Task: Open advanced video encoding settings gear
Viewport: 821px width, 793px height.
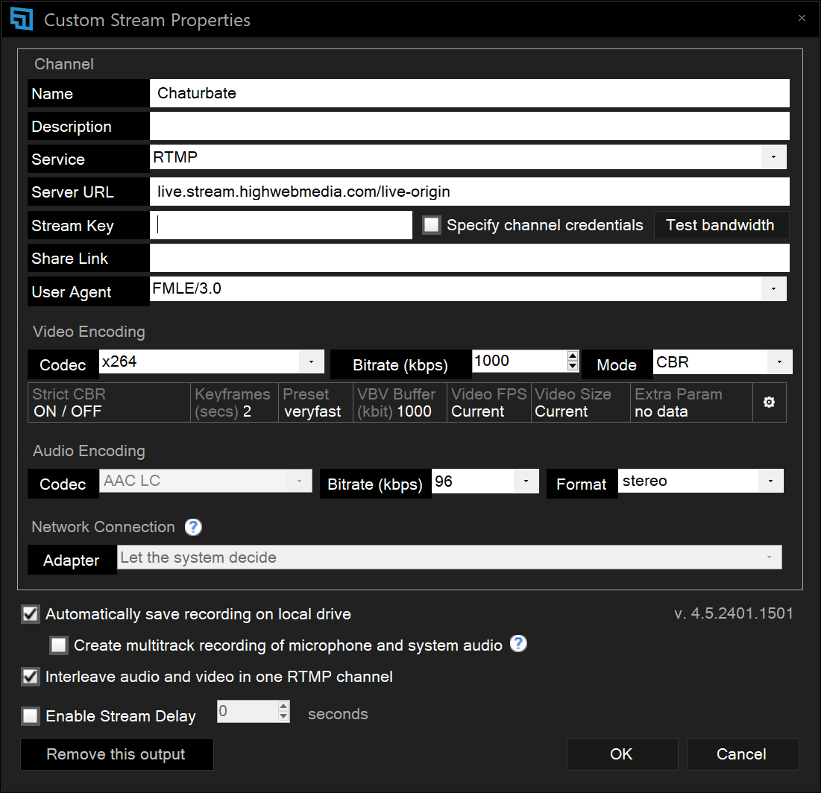Action: point(769,402)
